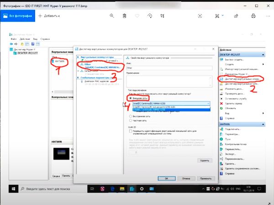
Task: Select the 'Ether' virtual switch entry
Action: (100, 66)
